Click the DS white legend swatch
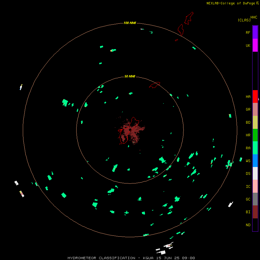The width and height of the screenshot is (260, 260). pos(255,173)
